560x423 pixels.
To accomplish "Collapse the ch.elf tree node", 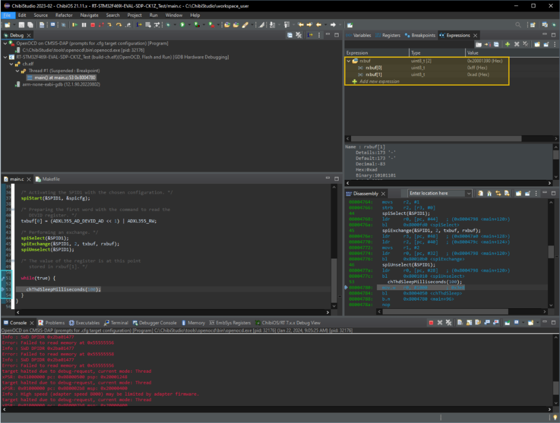I will click(11, 64).
